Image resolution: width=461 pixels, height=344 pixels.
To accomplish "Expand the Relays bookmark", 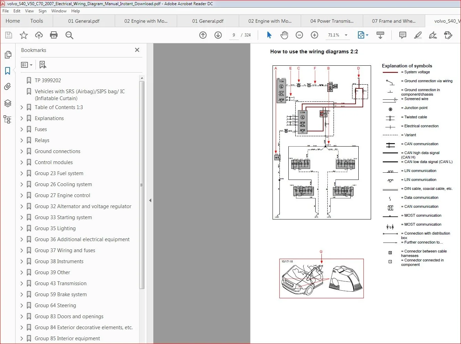I will pos(22,140).
